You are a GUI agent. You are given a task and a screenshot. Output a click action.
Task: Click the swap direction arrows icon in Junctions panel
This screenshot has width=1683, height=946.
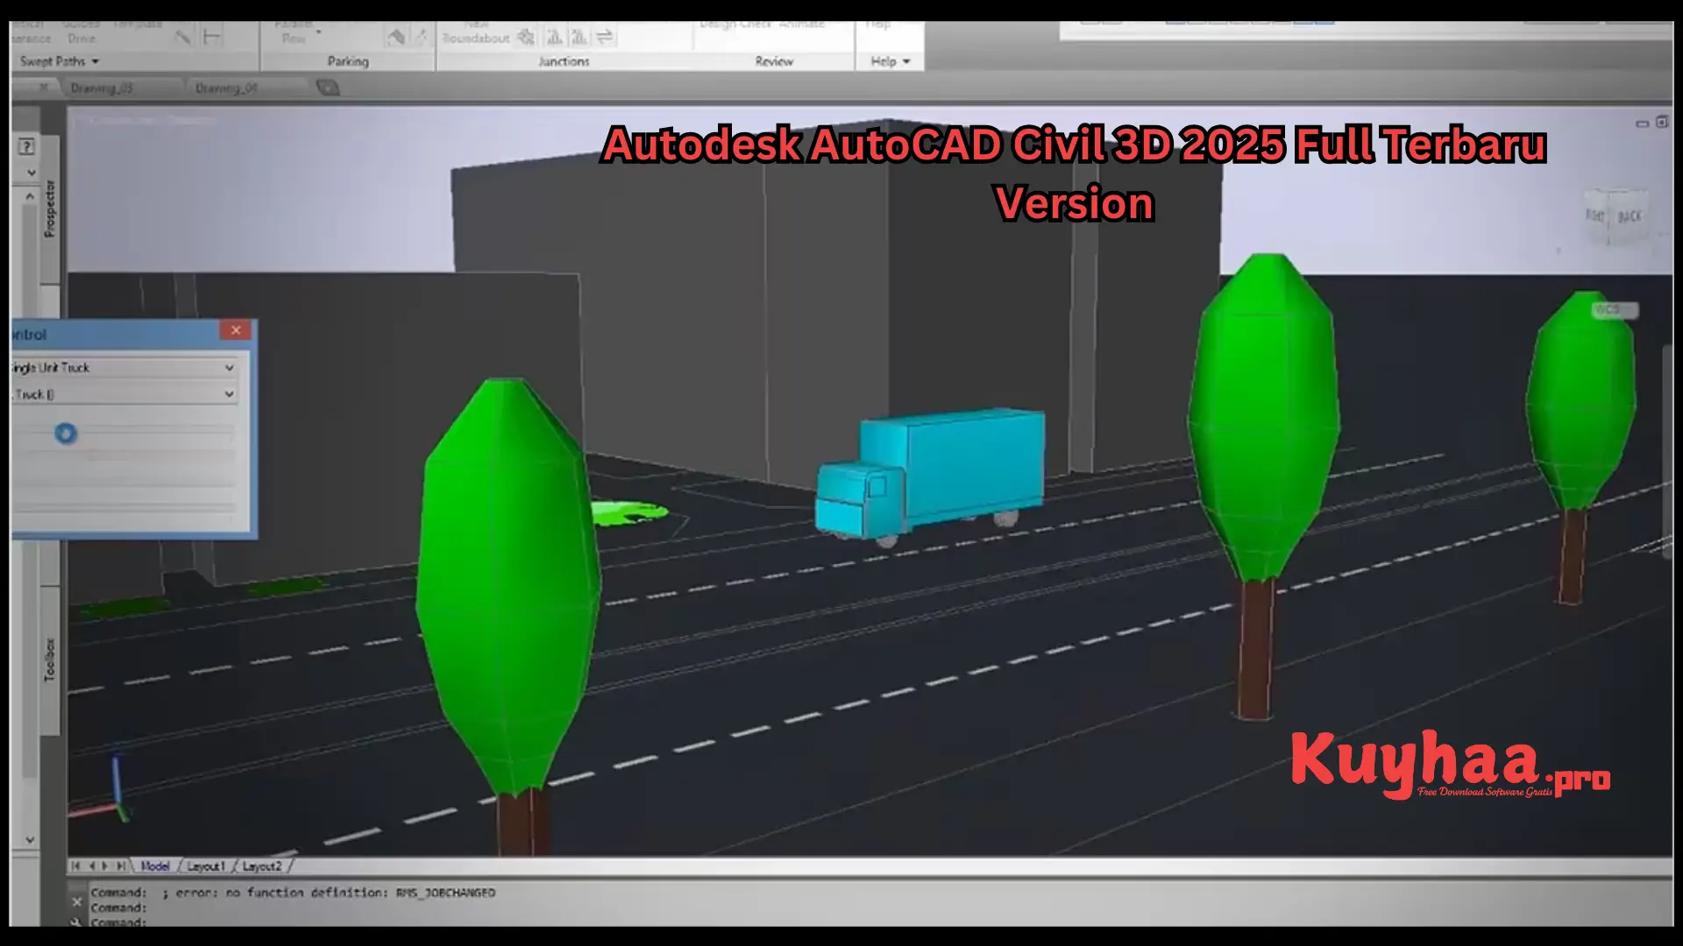point(604,38)
